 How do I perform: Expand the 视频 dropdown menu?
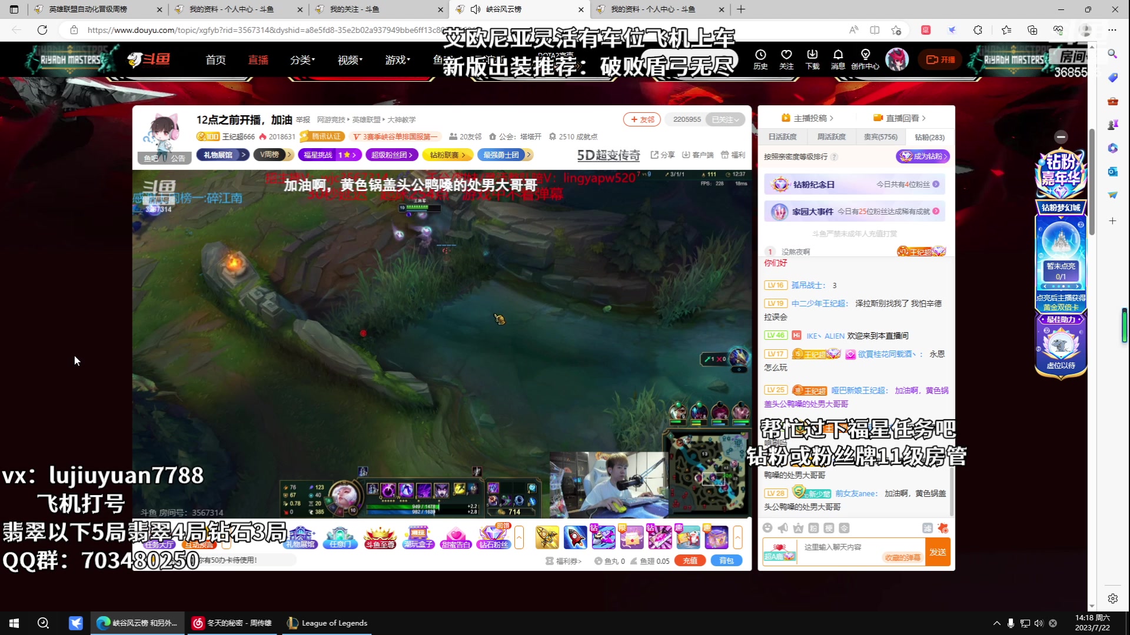[350, 59]
